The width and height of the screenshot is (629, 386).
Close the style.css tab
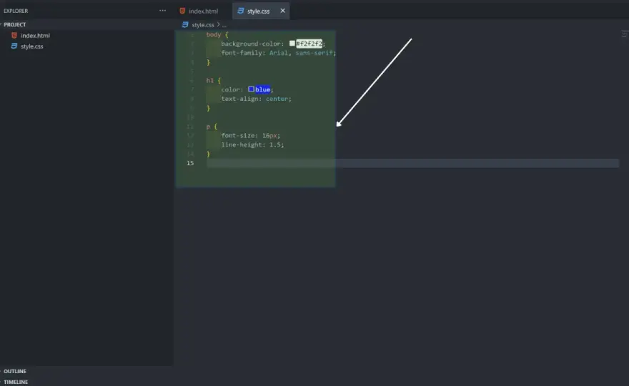283,11
